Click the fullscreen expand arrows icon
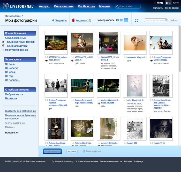 click(x=136, y=20)
